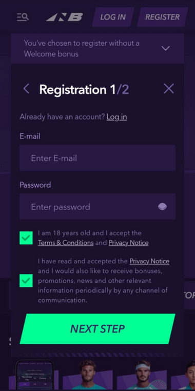Open Privacy Notice link beside Terms & Conditions

129,243
